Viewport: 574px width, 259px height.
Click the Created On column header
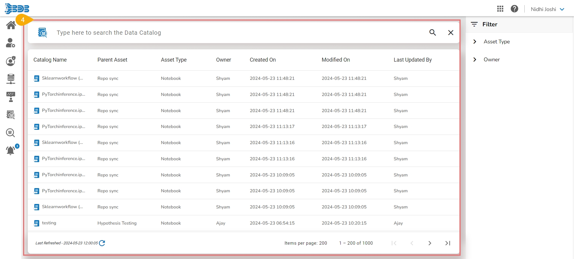pos(263,60)
